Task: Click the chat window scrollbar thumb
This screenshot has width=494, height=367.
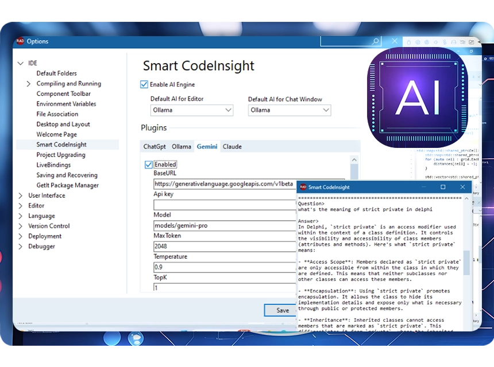Action: point(466,263)
